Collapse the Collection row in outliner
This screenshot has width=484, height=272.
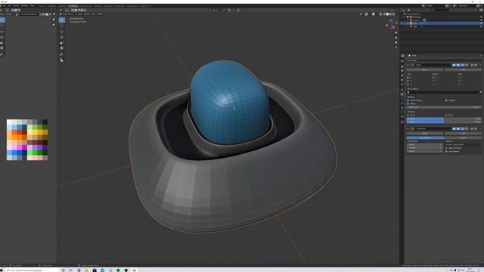point(405,17)
